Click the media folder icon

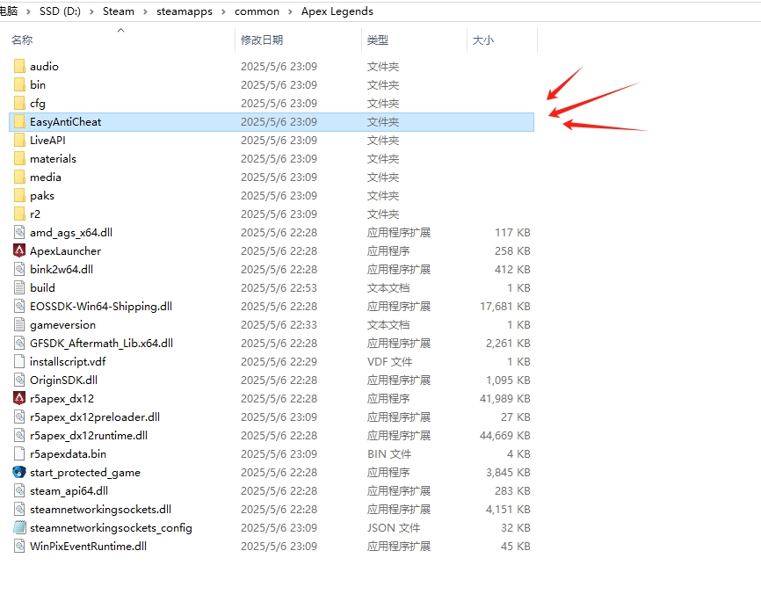pyautogui.click(x=19, y=178)
